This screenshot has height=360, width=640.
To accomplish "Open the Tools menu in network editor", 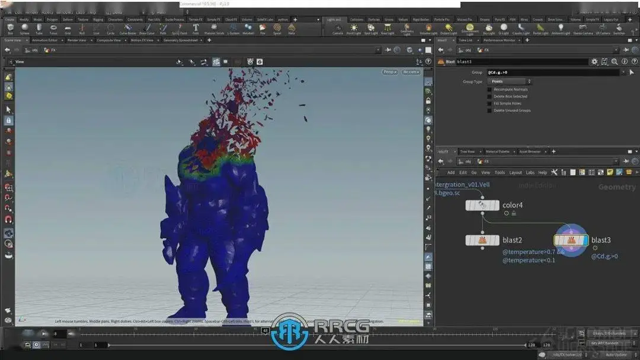I will [x=500, y=172].
